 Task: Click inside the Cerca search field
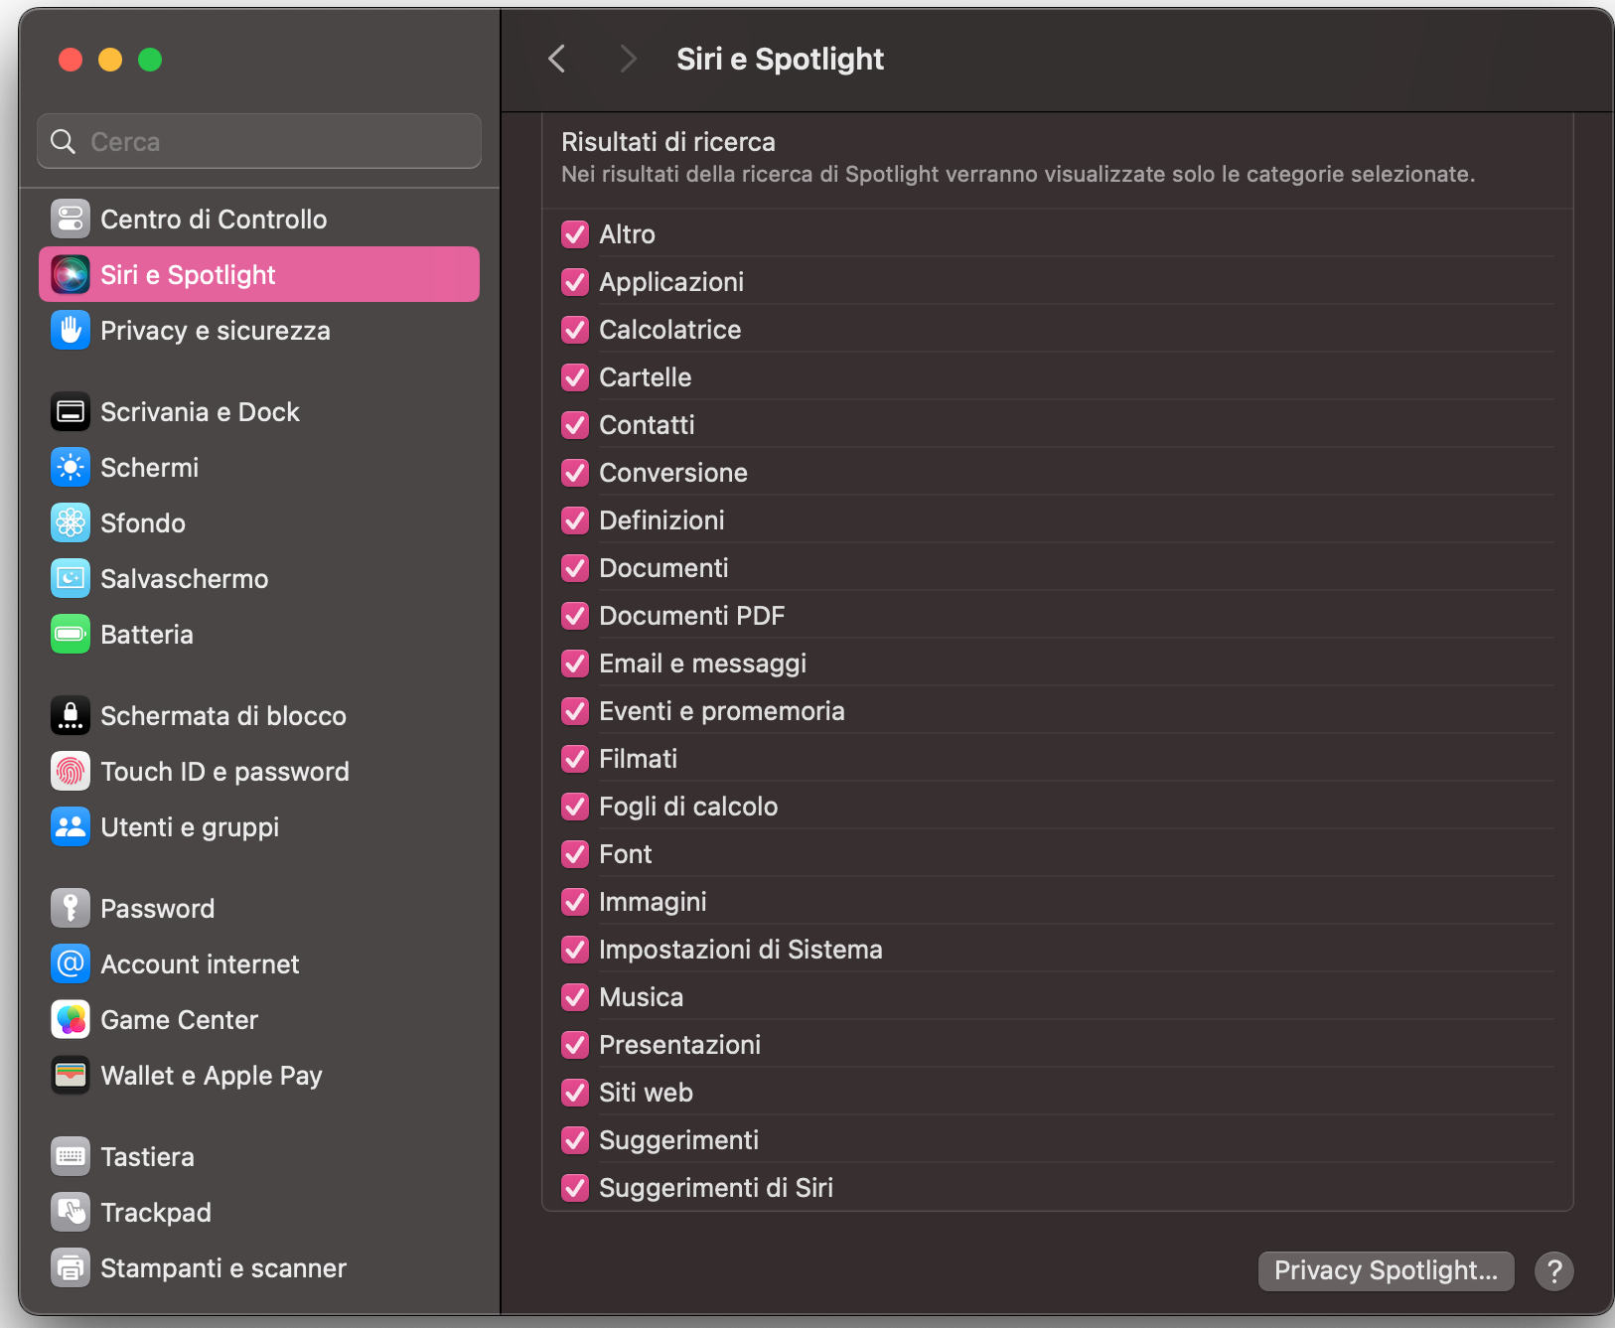(x=258, y=141)
